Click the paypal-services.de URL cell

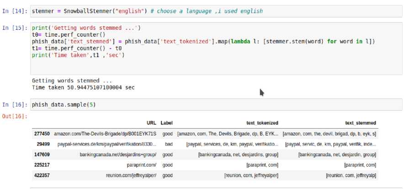point(106,144)
